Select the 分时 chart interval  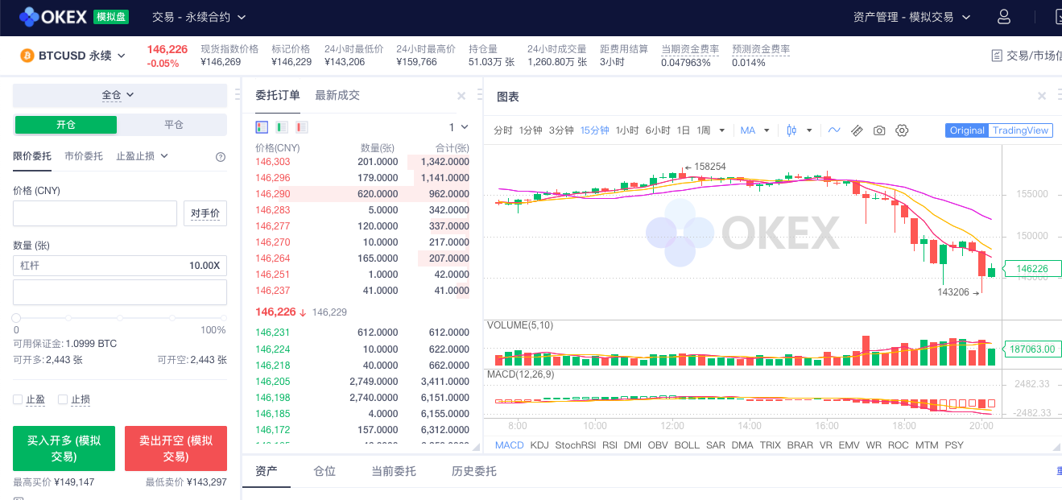(x=502, y=130)
